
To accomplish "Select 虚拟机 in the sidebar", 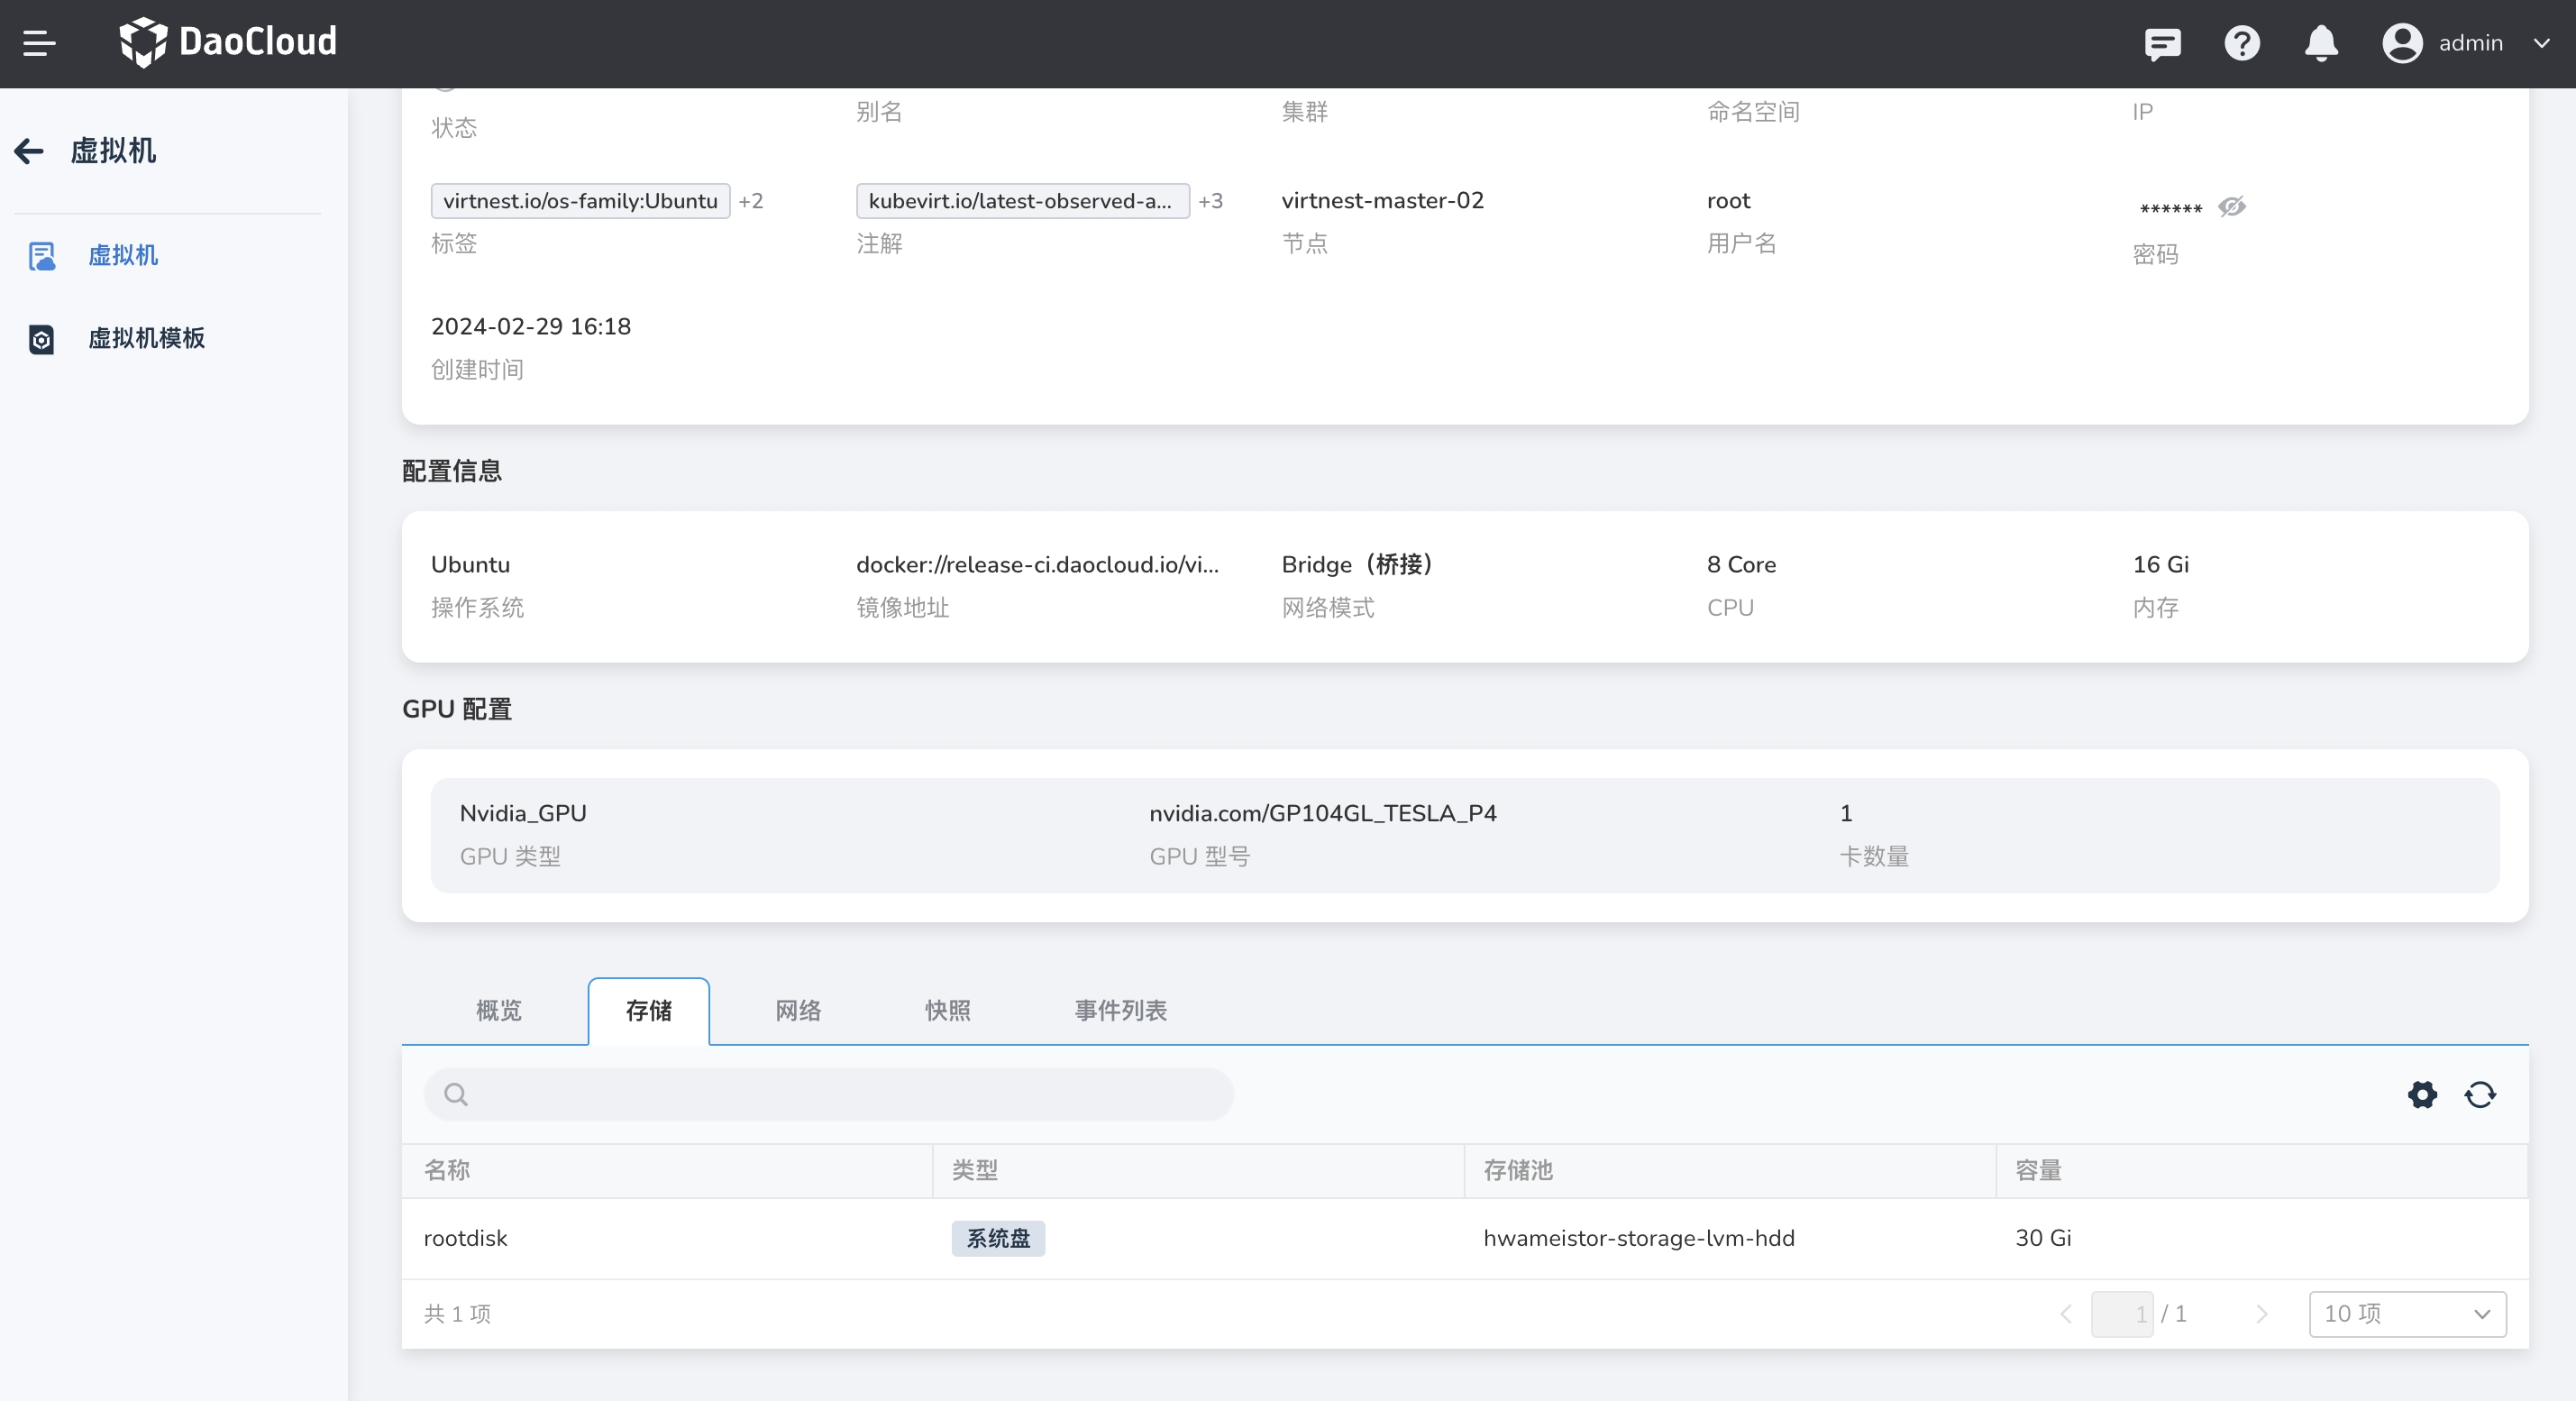I will click(x=122, y=255).
